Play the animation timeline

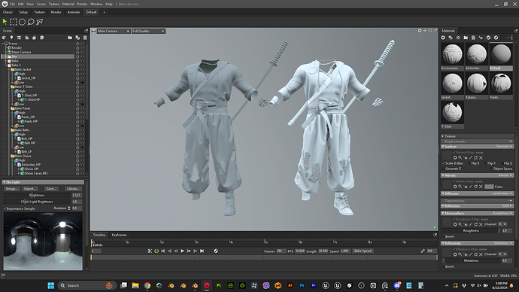pyautogui.click(x=182, y=251)
